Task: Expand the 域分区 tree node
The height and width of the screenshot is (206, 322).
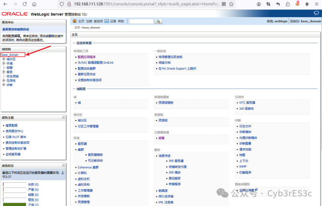Action: 4,59
